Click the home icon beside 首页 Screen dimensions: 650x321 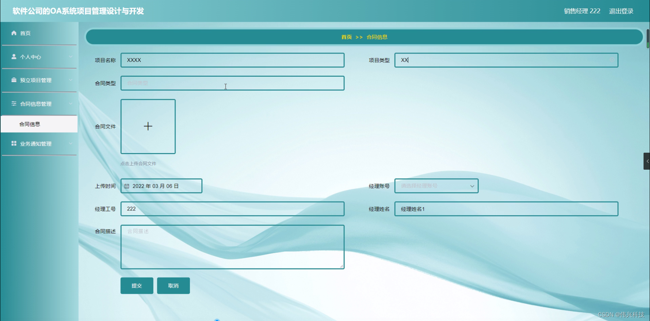click(x=14, y=33)
